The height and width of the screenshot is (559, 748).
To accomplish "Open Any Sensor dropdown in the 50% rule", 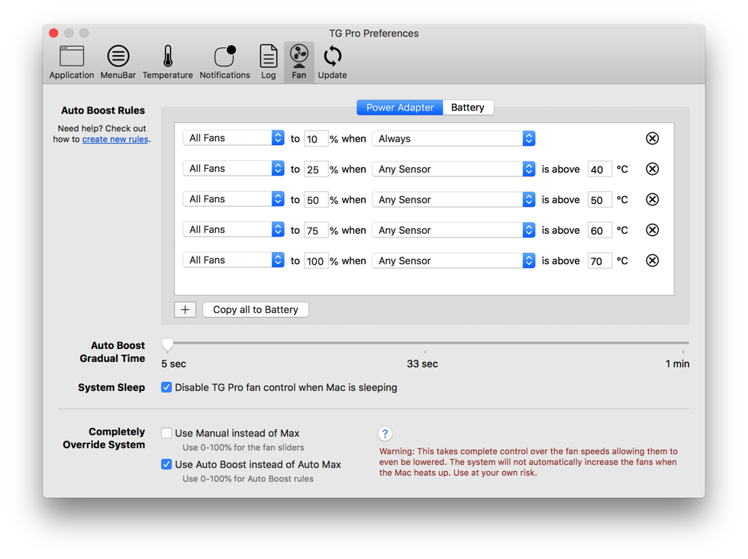I will pyautogui.click(x=453, y=199).
